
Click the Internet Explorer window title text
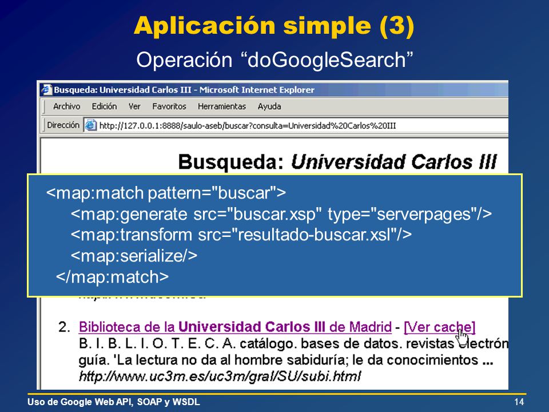(x=184, y=90)
